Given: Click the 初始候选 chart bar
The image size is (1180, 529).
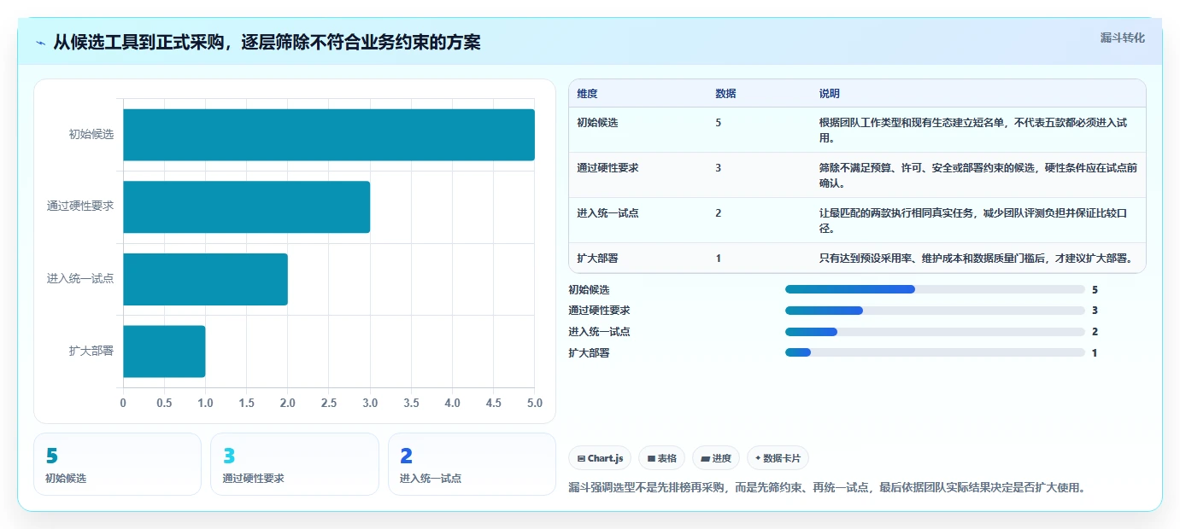Looking at the screenshot, I should click(x=329, y=135).
